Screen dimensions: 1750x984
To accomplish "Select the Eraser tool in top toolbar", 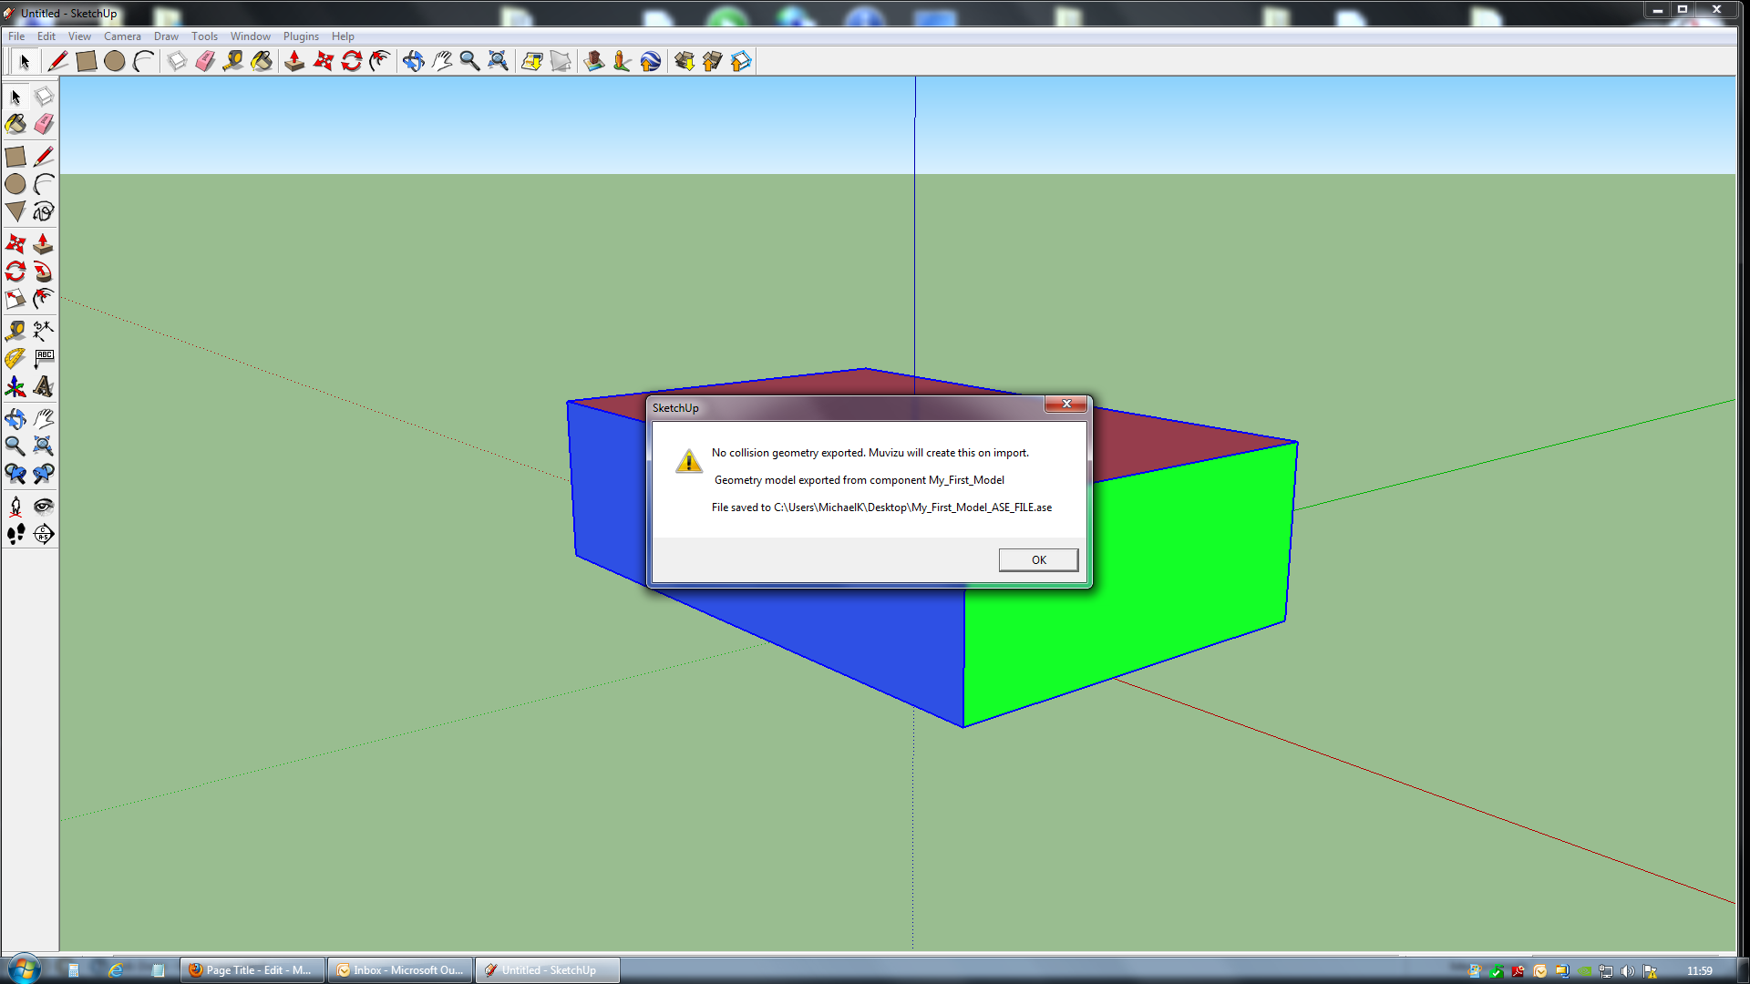I will point(205,61).
